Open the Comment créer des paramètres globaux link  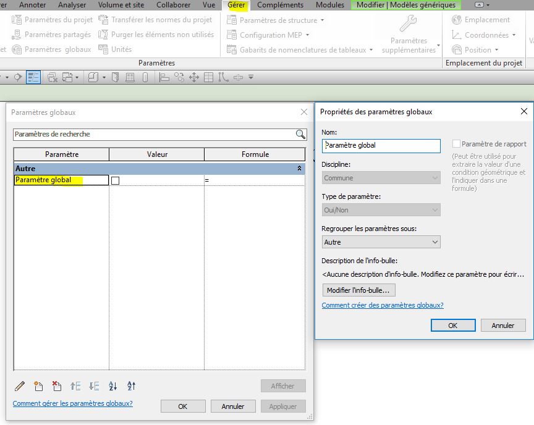[383, 305]
